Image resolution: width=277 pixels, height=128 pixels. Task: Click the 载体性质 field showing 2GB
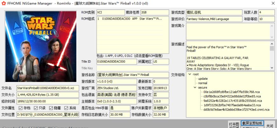[x=155, y=12]
